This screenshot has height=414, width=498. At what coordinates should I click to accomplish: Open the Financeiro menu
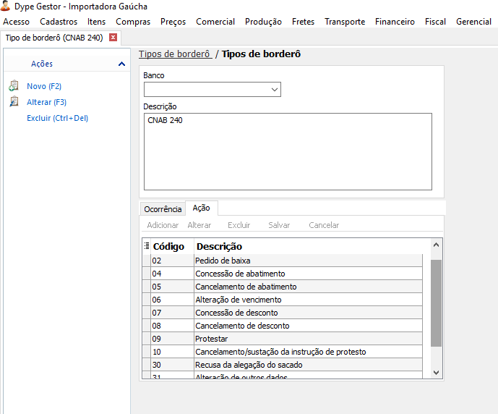395,22
